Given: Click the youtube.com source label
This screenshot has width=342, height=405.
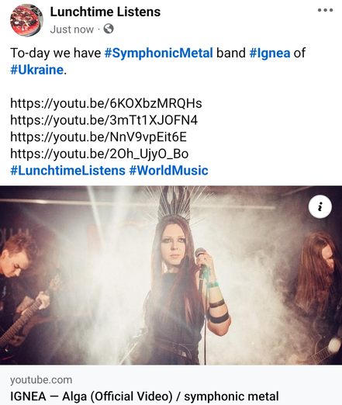Looking at the screenshot, I should coord(41,380).
